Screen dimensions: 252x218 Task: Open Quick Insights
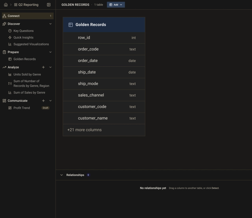coord(23,37)
